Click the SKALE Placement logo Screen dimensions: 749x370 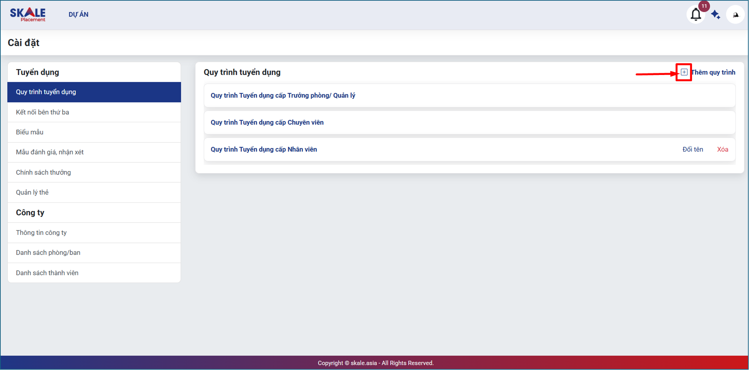(x=28, y=15)
